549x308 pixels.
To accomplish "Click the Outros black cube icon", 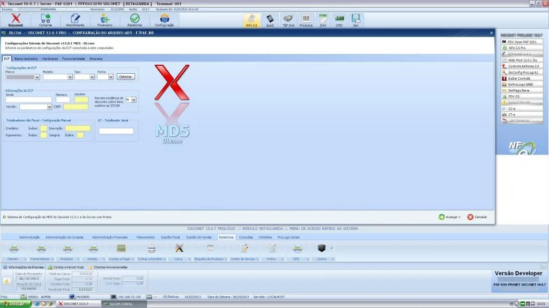I will [322, 248].
